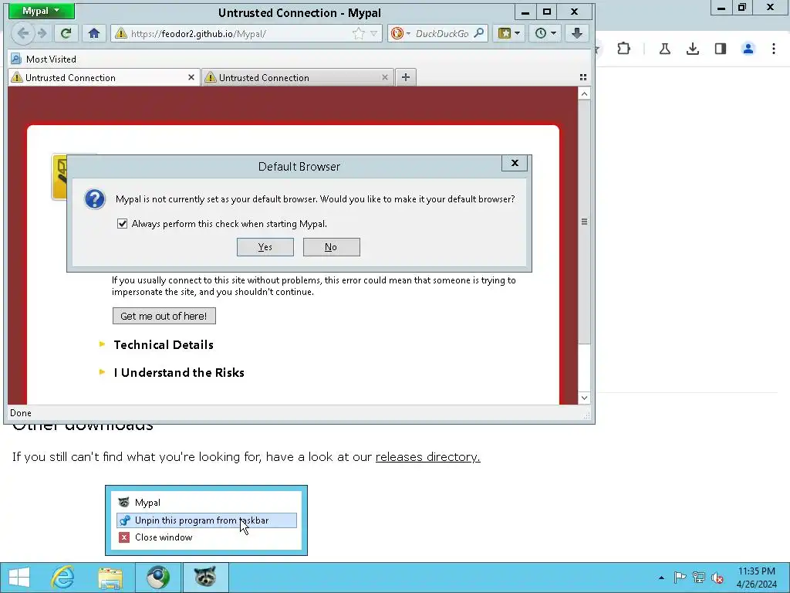This screenshot has width=790, height=593.
Task: Launch Internet Explorer from the taskbar
Action: click(63, 578)
